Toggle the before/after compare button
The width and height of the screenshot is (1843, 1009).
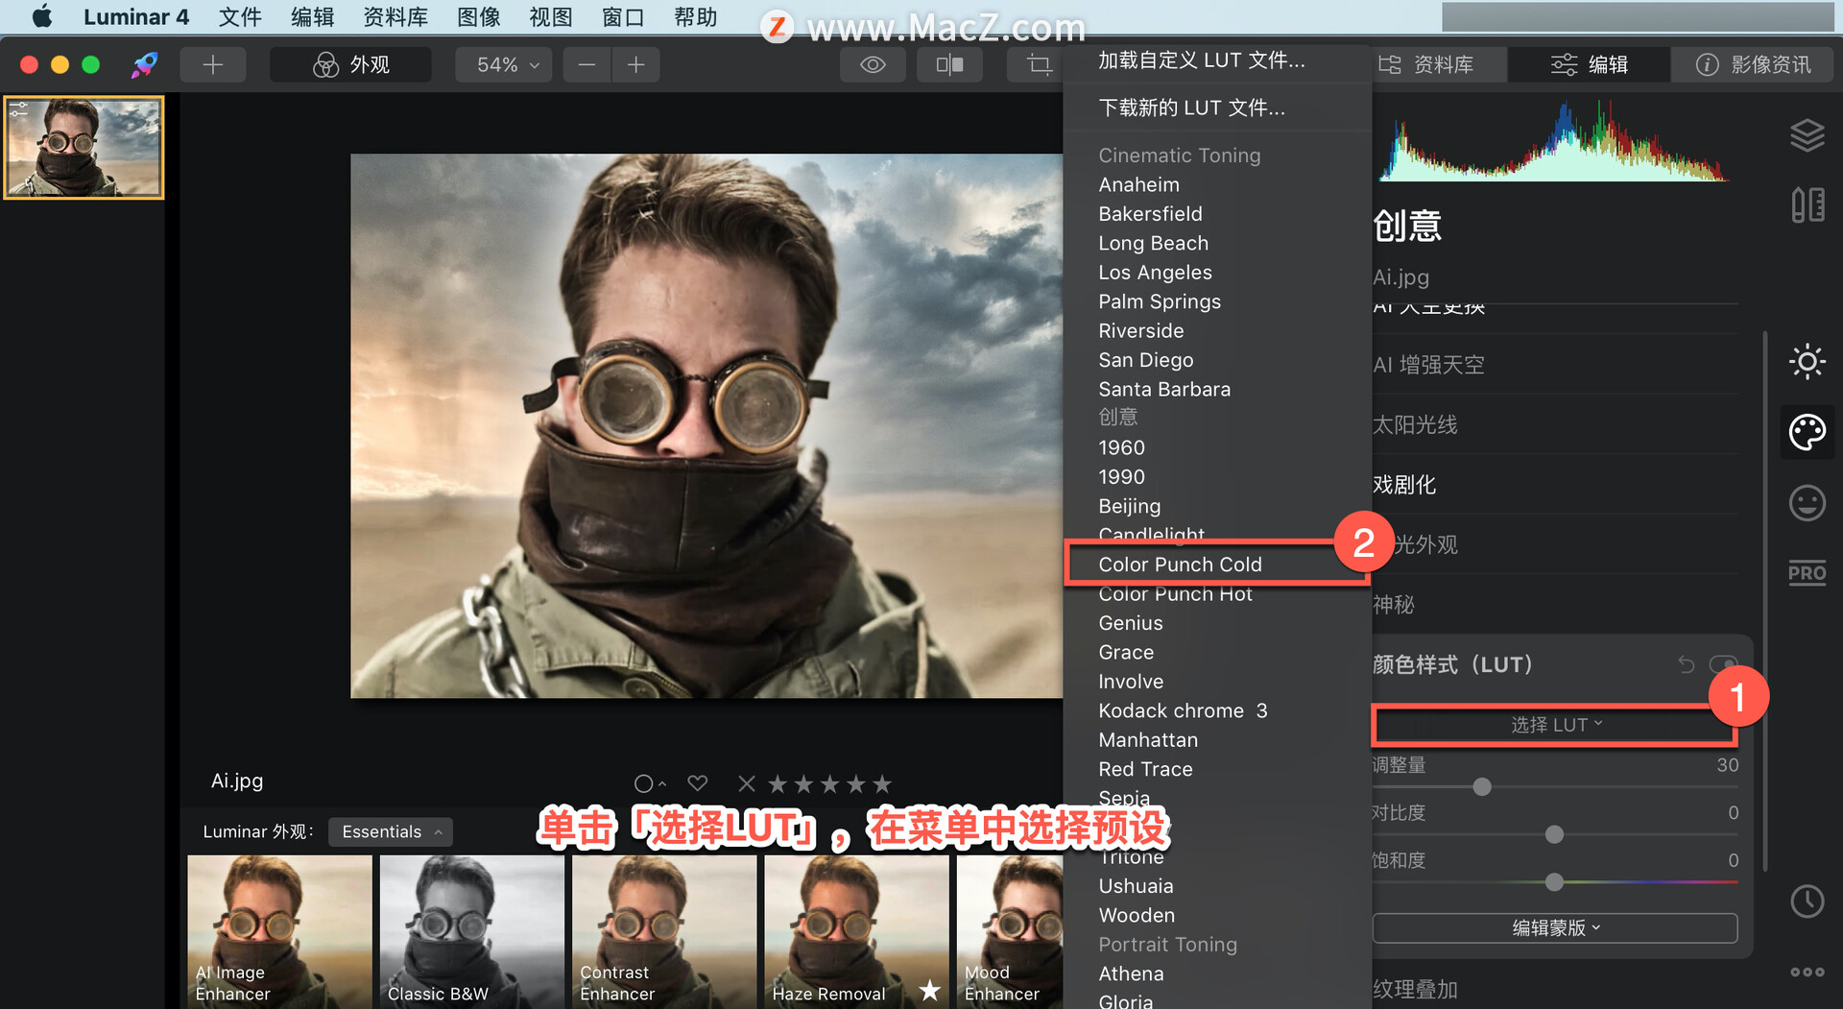949,64
